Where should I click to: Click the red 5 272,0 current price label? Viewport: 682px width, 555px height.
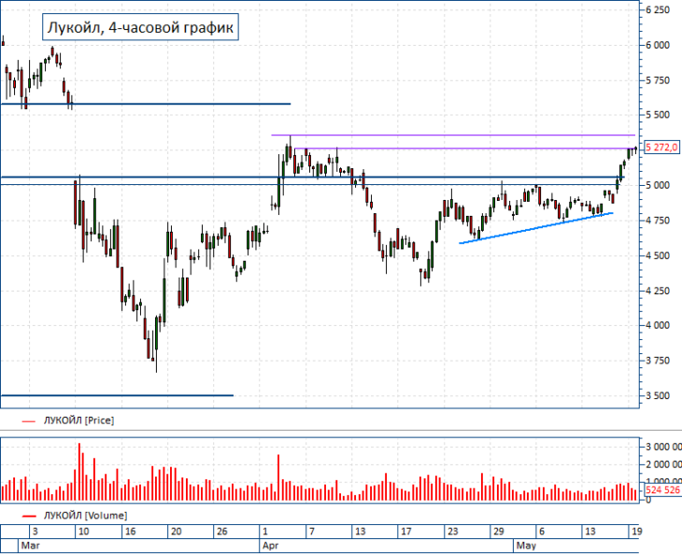click(x=661, y=148)
